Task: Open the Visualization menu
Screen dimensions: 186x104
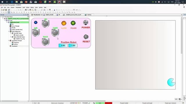Action: 19,8
